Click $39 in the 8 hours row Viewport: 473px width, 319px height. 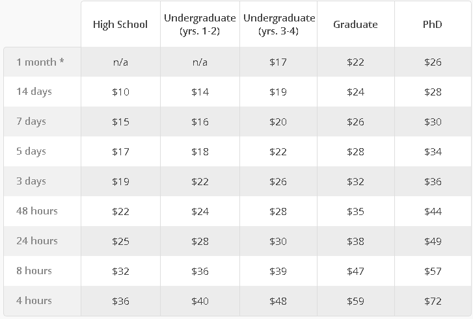(x=278, y=271)
